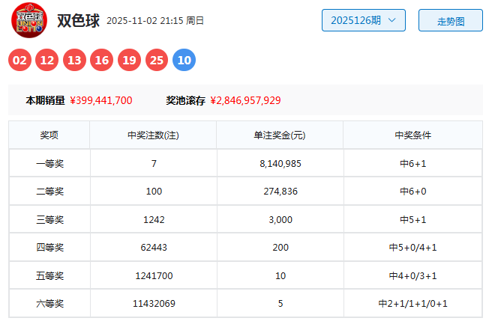Click the 单注奖金(元) column header
The width and height of the screenshot is (495, 327).
tap(280, 135)
